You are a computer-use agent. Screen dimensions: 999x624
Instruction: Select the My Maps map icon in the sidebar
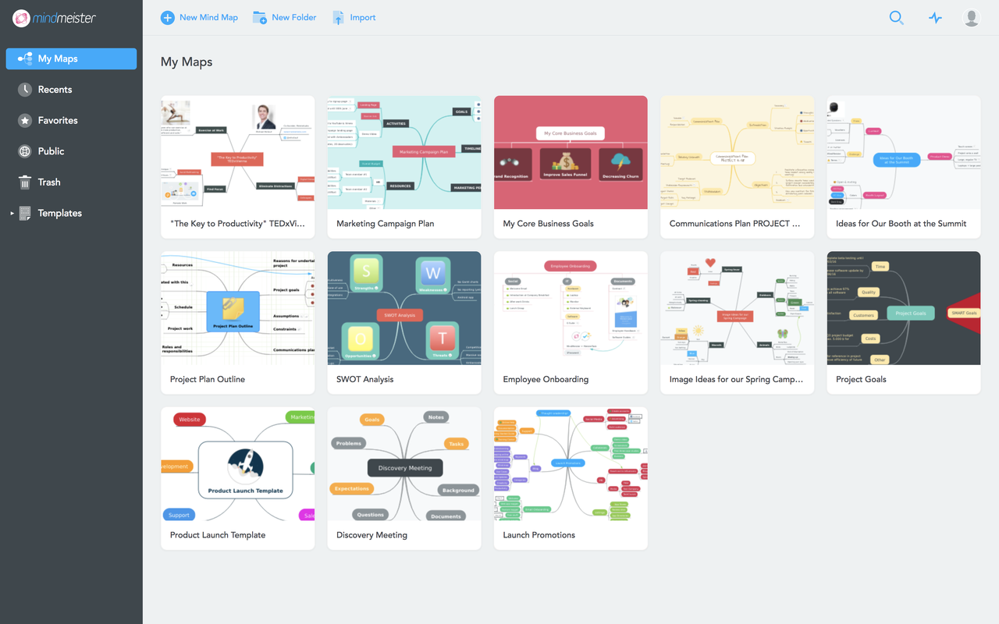pyautogui.click(x=26, y=58)
